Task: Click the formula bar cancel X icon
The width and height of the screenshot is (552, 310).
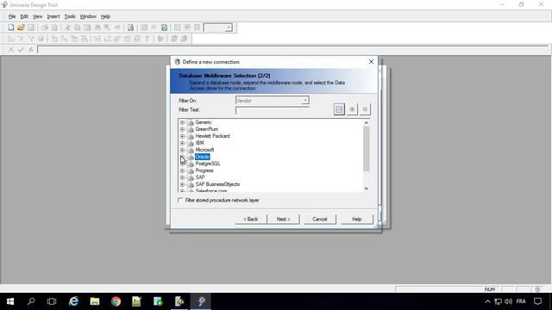Action: pyautogui.click(x=11, y=50)
